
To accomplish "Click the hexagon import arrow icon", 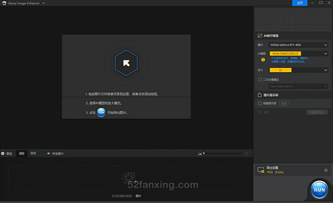I will click(126, 63).
